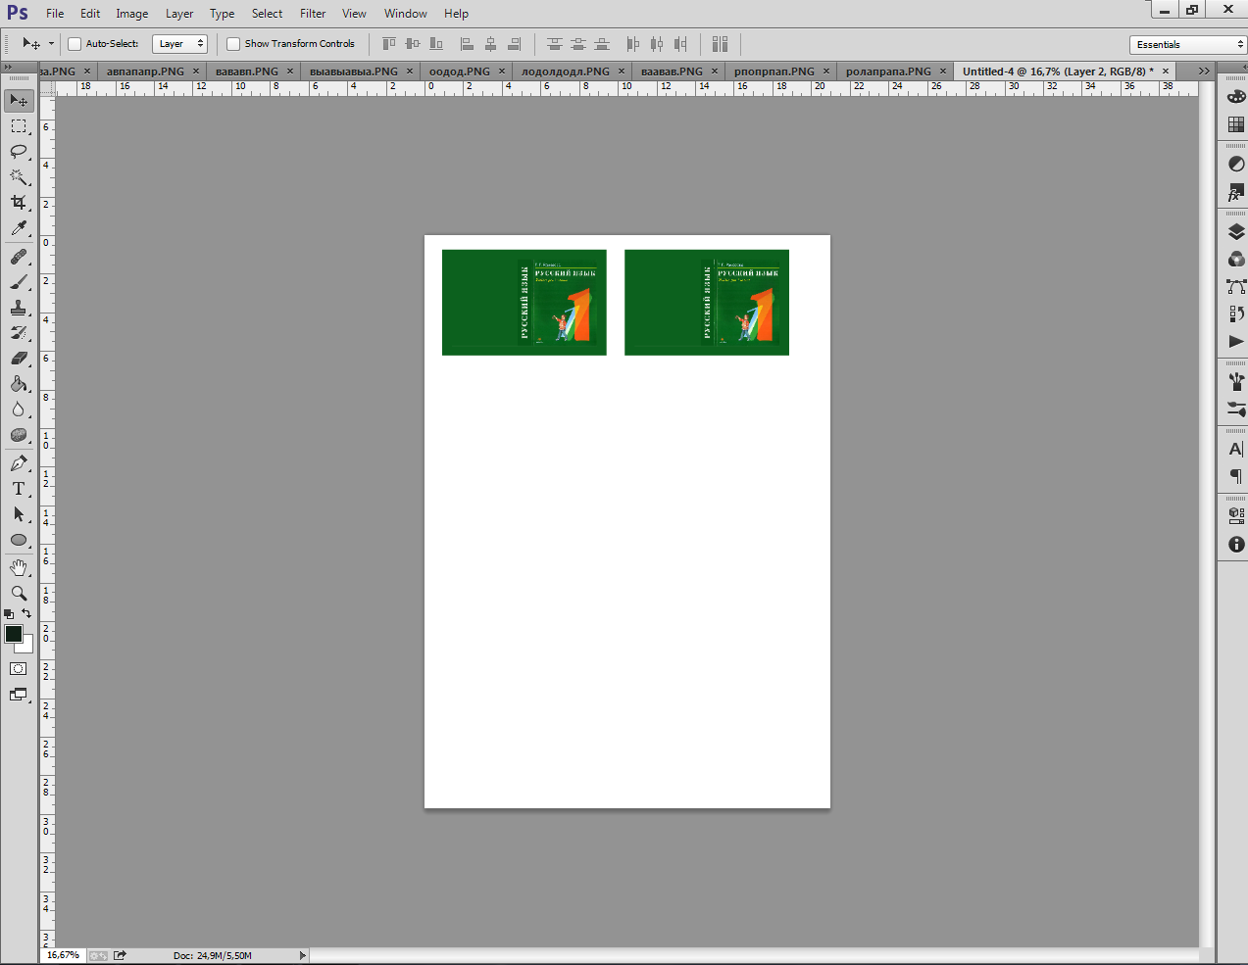The height and width of the screenshot is (965, 1248).
Task: Click the foreground color swatch
Action: pyautogui.click(x=13, y=634)
